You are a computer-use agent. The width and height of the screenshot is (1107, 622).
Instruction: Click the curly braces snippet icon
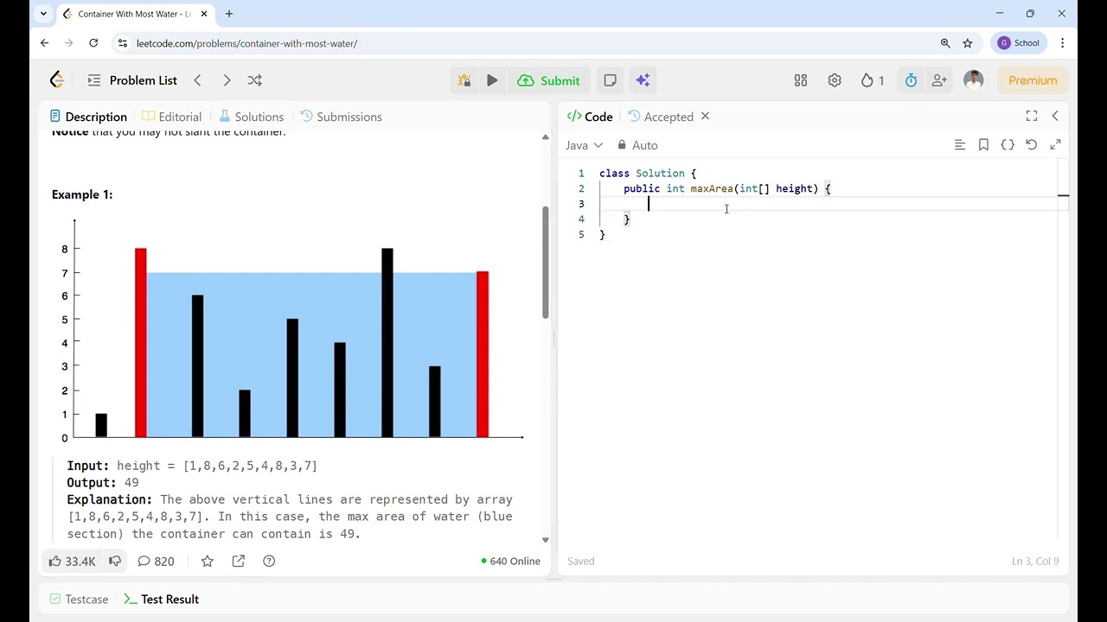[x=1008, y=145]
